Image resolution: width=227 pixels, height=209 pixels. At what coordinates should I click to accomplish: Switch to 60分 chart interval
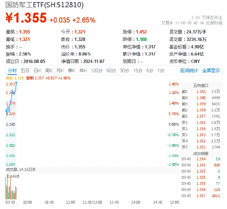click(x=111, y=70)
